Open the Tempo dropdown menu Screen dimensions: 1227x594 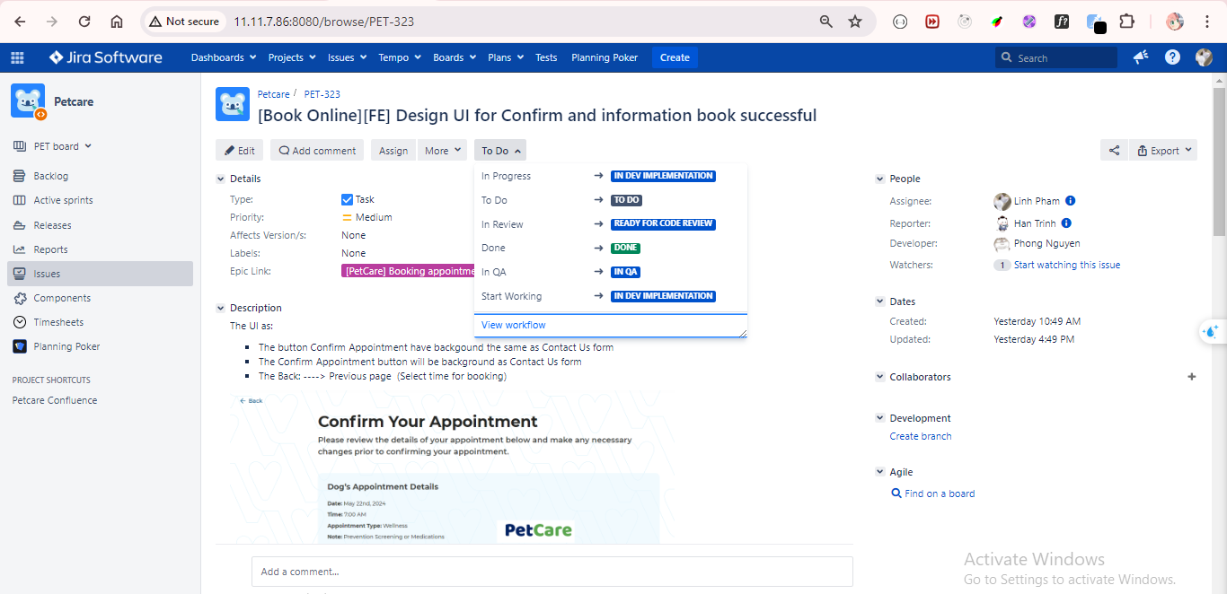tap(400, 57)
